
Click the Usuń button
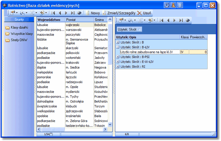point(144,13)
